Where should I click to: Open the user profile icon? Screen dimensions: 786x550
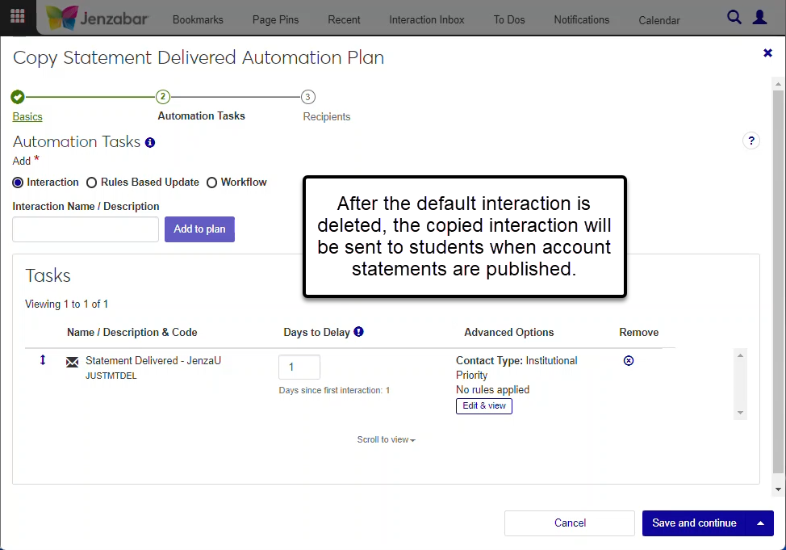pyautogui.click(x=759, y=17)
